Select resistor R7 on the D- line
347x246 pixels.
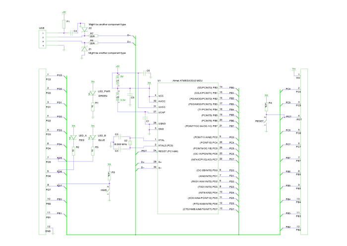(92, 36)
